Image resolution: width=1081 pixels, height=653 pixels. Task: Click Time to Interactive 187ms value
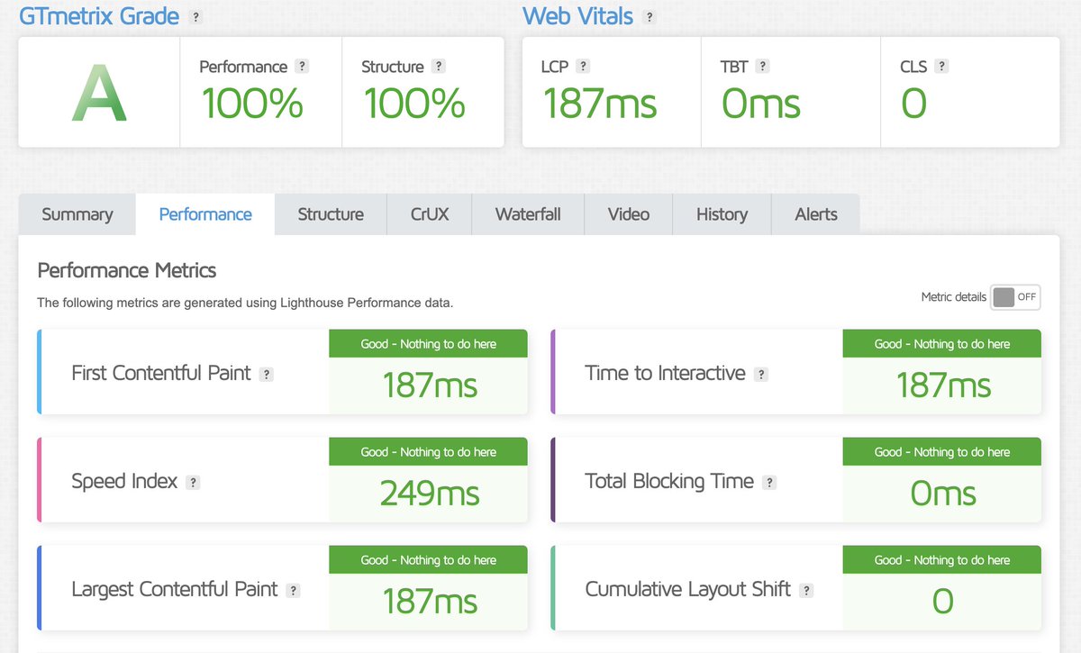943,385
